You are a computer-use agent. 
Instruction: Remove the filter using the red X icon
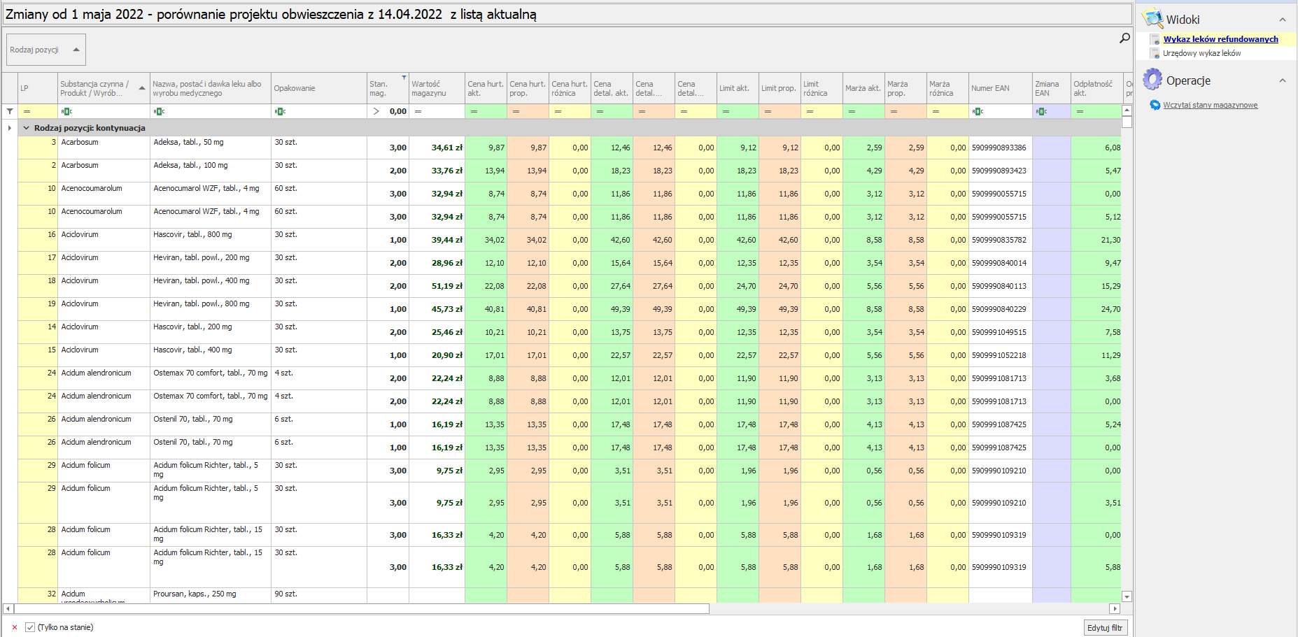15,627
